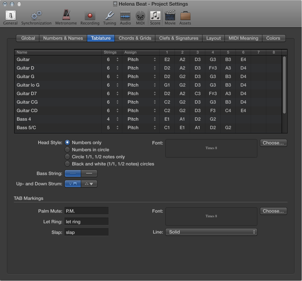Click the Tuning fork icon

click(x=109, y=16)
